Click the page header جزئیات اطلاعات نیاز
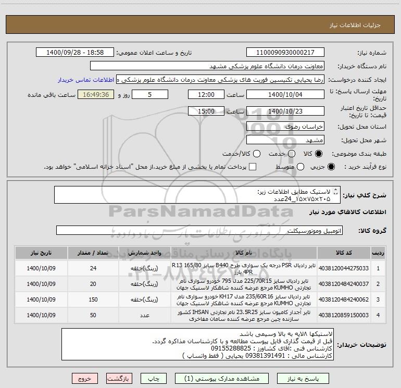This screenshot has height=388, width=401. tap(355, 25)
